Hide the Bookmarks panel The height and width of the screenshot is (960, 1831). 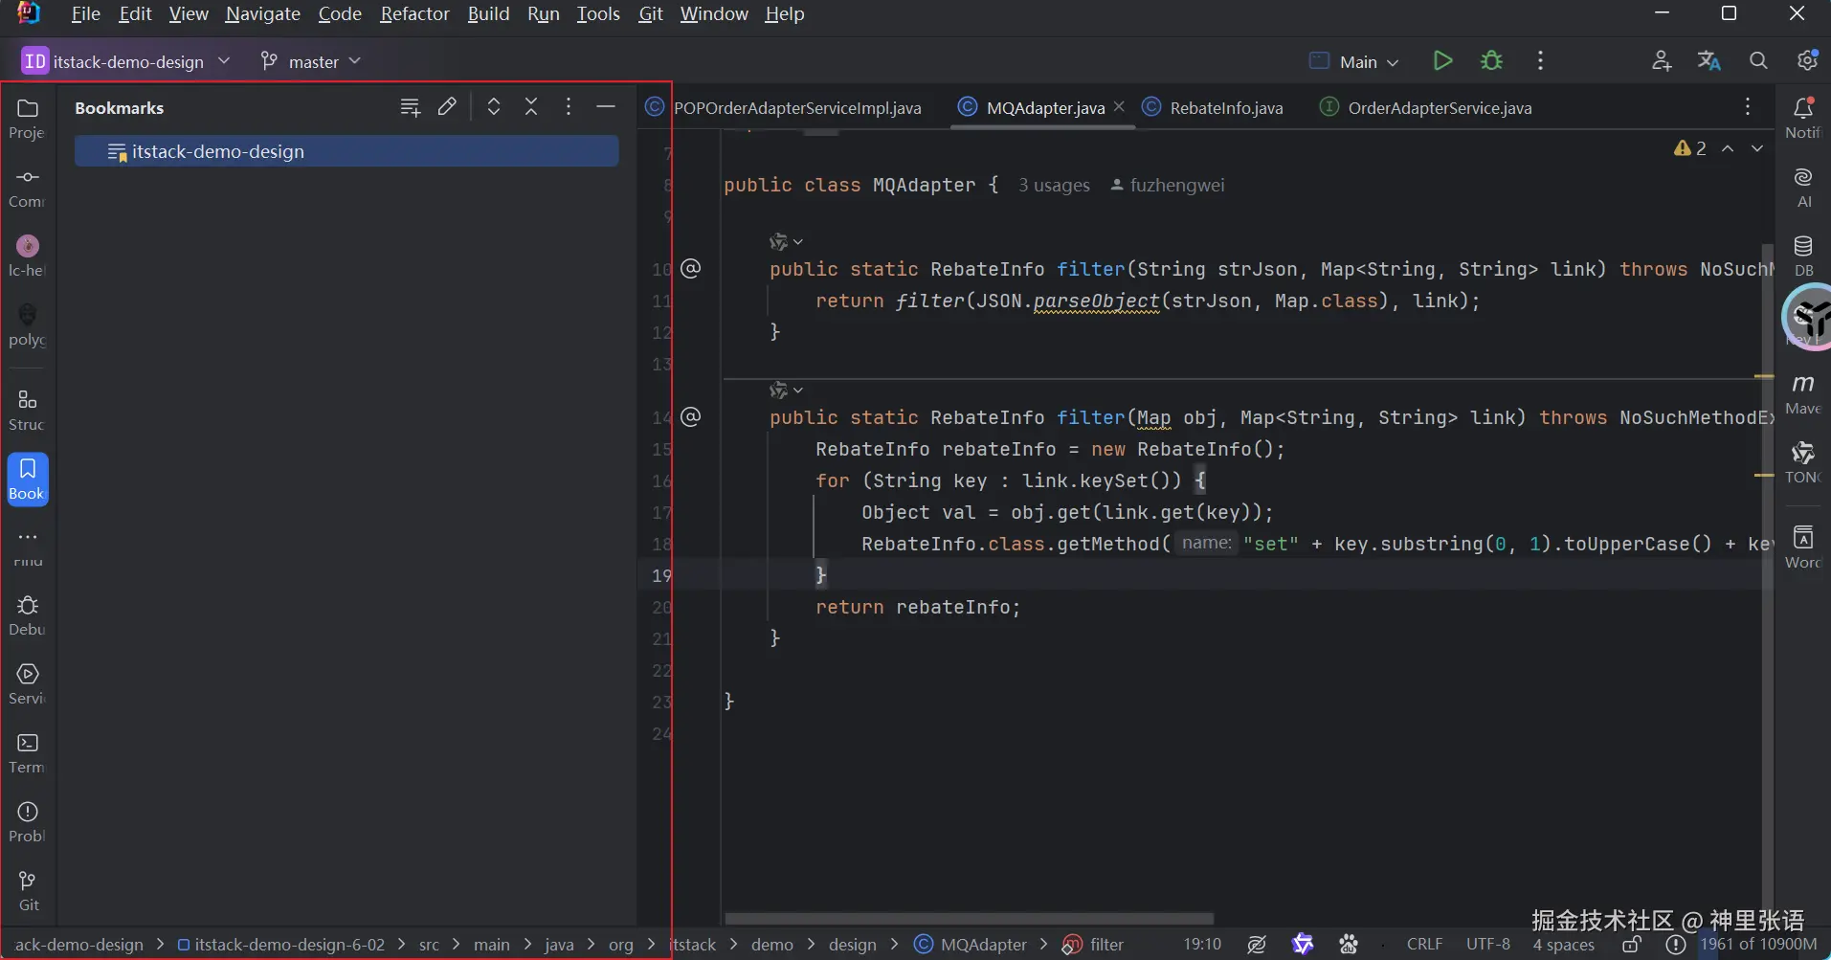606,107
